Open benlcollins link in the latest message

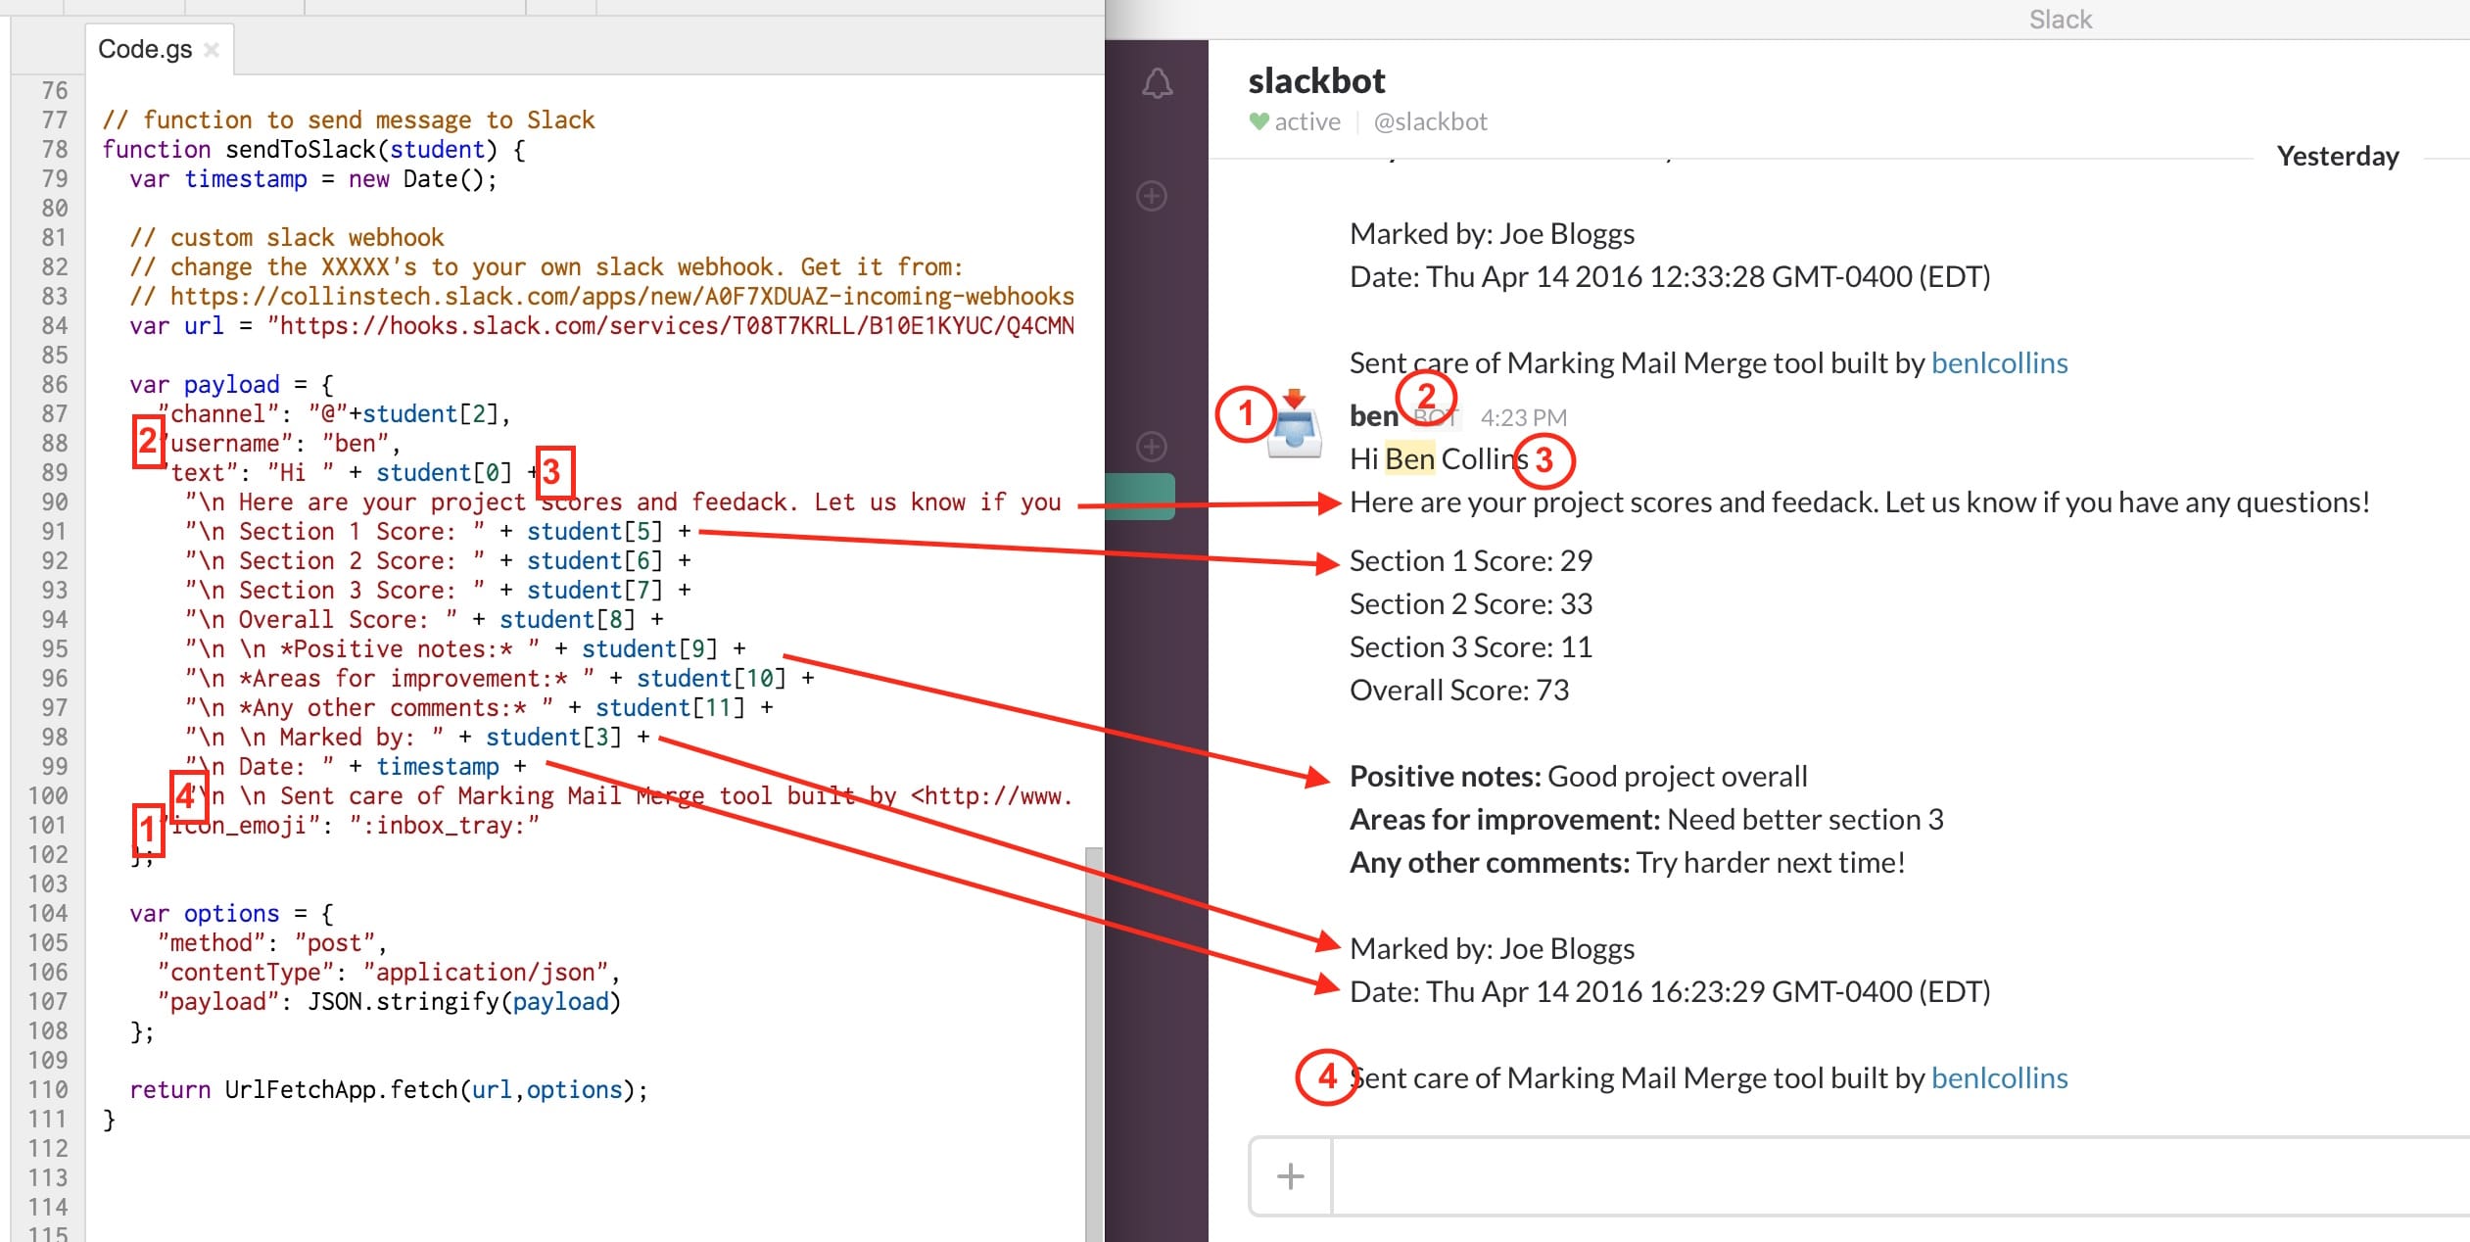tap(1999, 1078)
